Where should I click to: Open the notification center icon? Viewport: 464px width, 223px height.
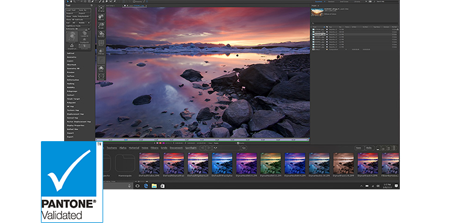click(x=396, y=186)
